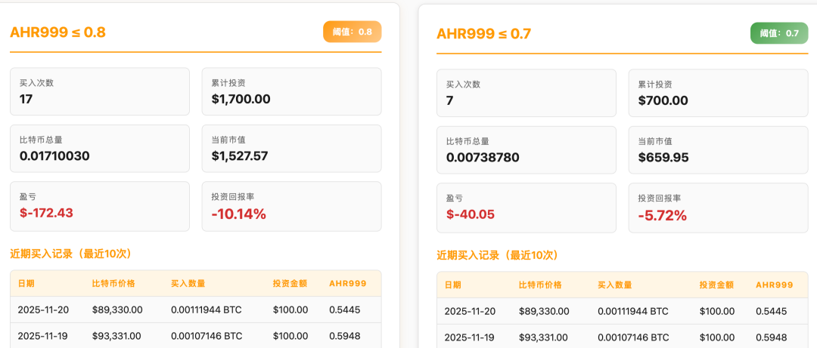The width and height of the screenshot is (817, 348).
Task: Click $100.00 in the 0.8 card's 2025-11-20 row
Action: pos(290,310)
